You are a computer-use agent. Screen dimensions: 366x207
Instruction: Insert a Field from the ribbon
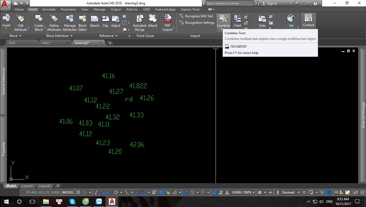click(237, 22)
